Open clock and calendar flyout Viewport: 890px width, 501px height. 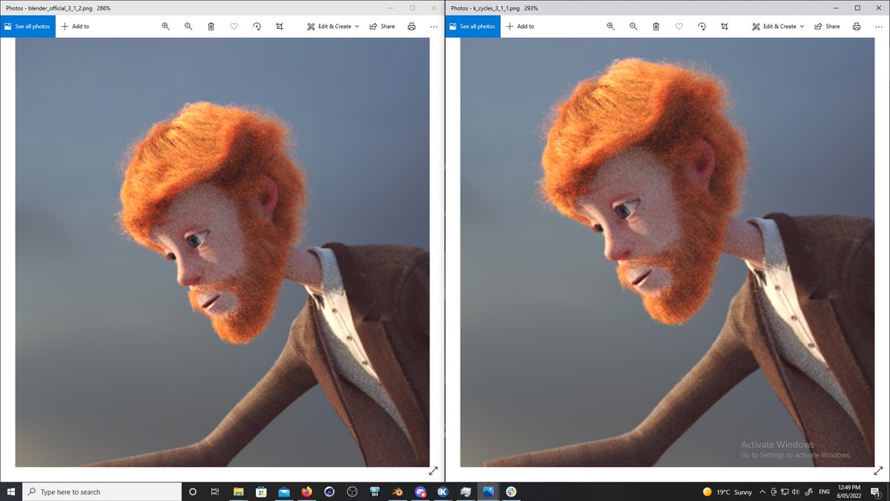click(850, 491)
